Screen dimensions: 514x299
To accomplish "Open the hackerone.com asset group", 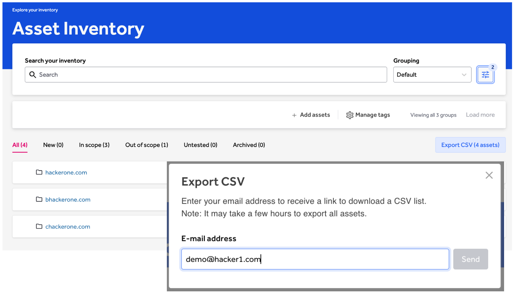I will [x=66, y=172].
